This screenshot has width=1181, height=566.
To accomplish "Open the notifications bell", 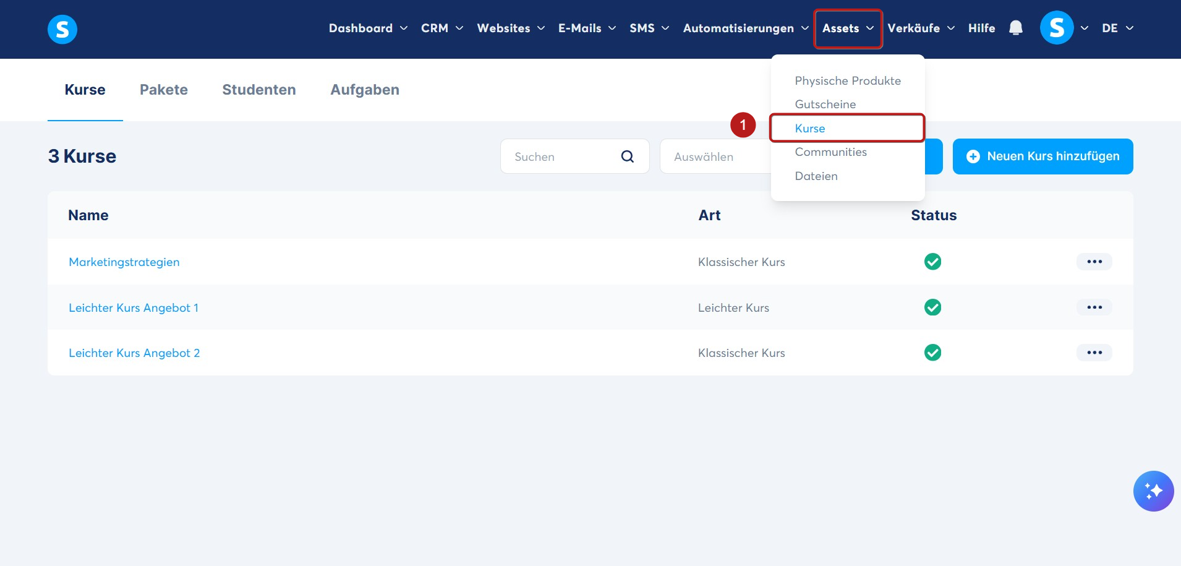I will point(1016,28).
